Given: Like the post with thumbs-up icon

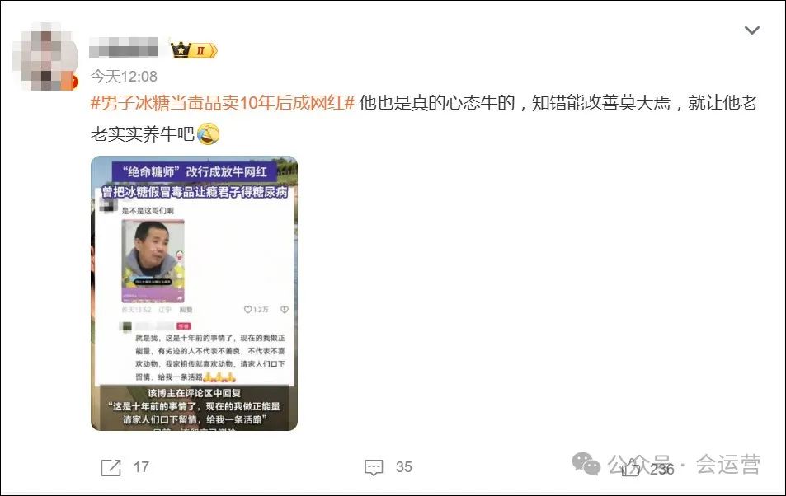Looking at the screenshot, I should click(630, 468).
